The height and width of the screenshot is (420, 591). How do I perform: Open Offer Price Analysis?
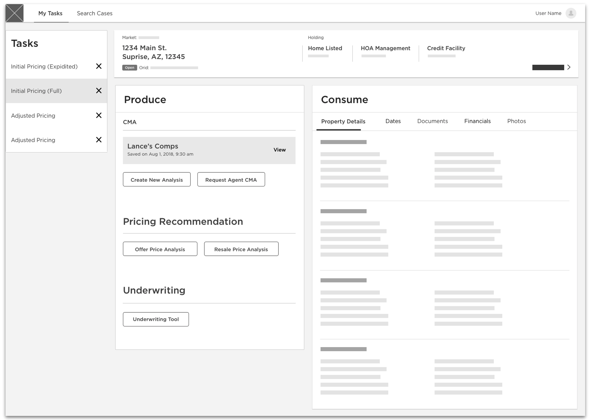[x=160, y=249]
